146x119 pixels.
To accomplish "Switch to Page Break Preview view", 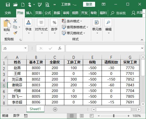I will tap(91, 116).
